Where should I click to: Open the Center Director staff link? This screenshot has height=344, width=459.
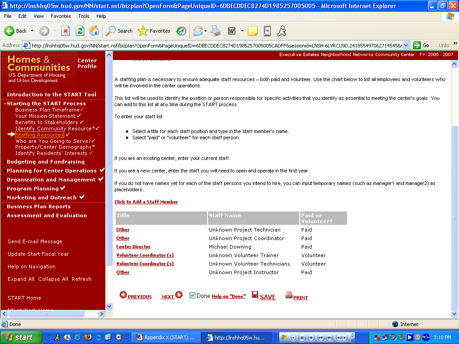(x=134, y=247)
